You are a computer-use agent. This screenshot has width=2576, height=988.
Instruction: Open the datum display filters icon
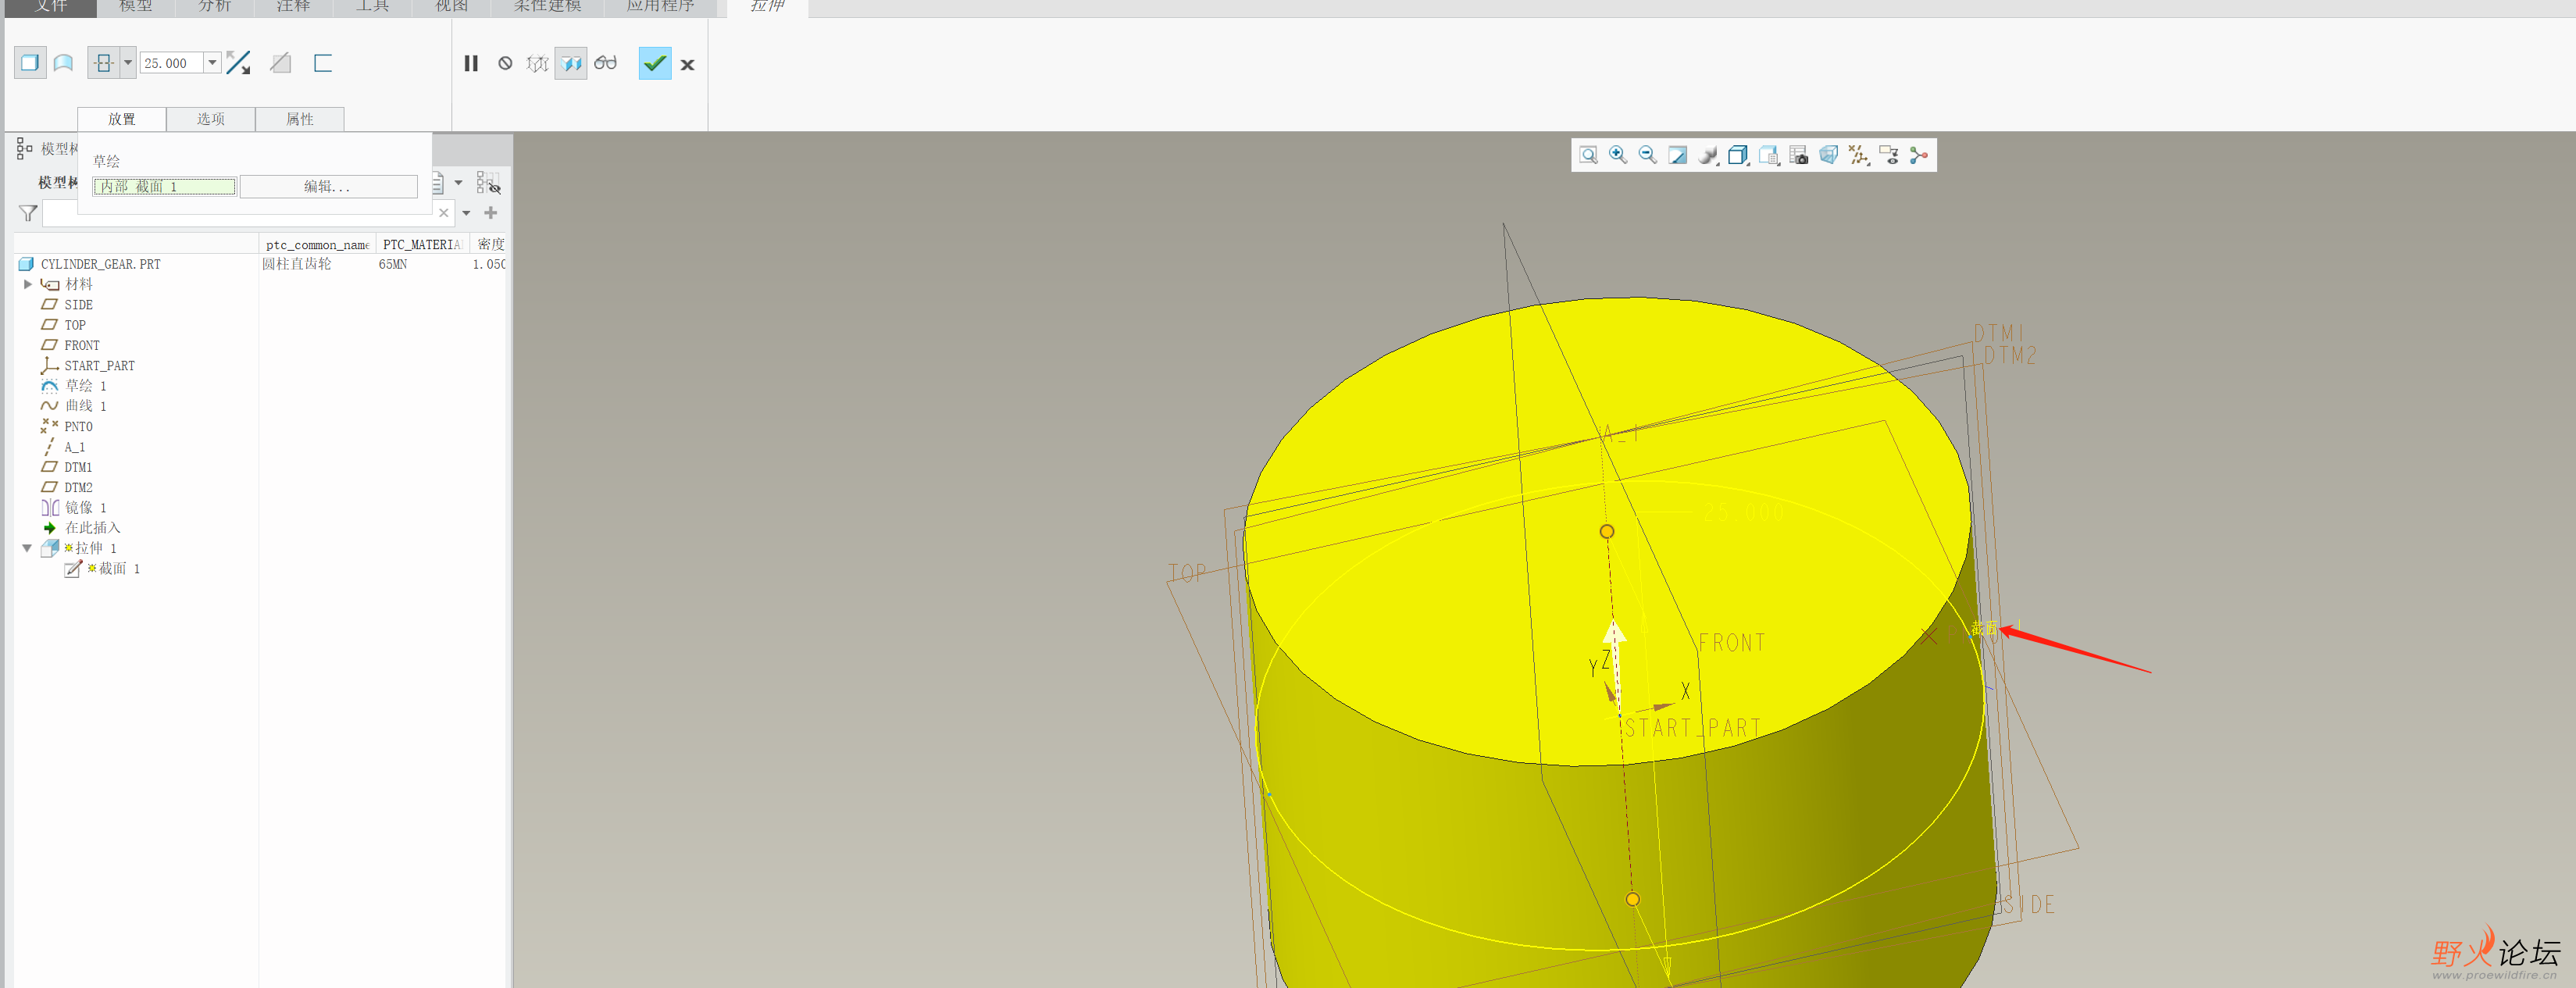coord(1858,155)
